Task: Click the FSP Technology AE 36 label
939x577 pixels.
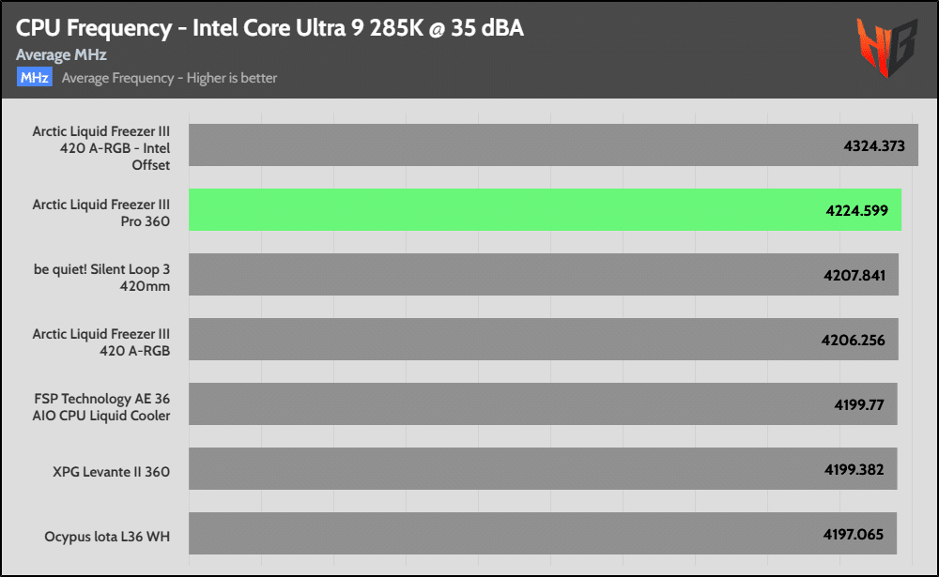Action: 101,406
